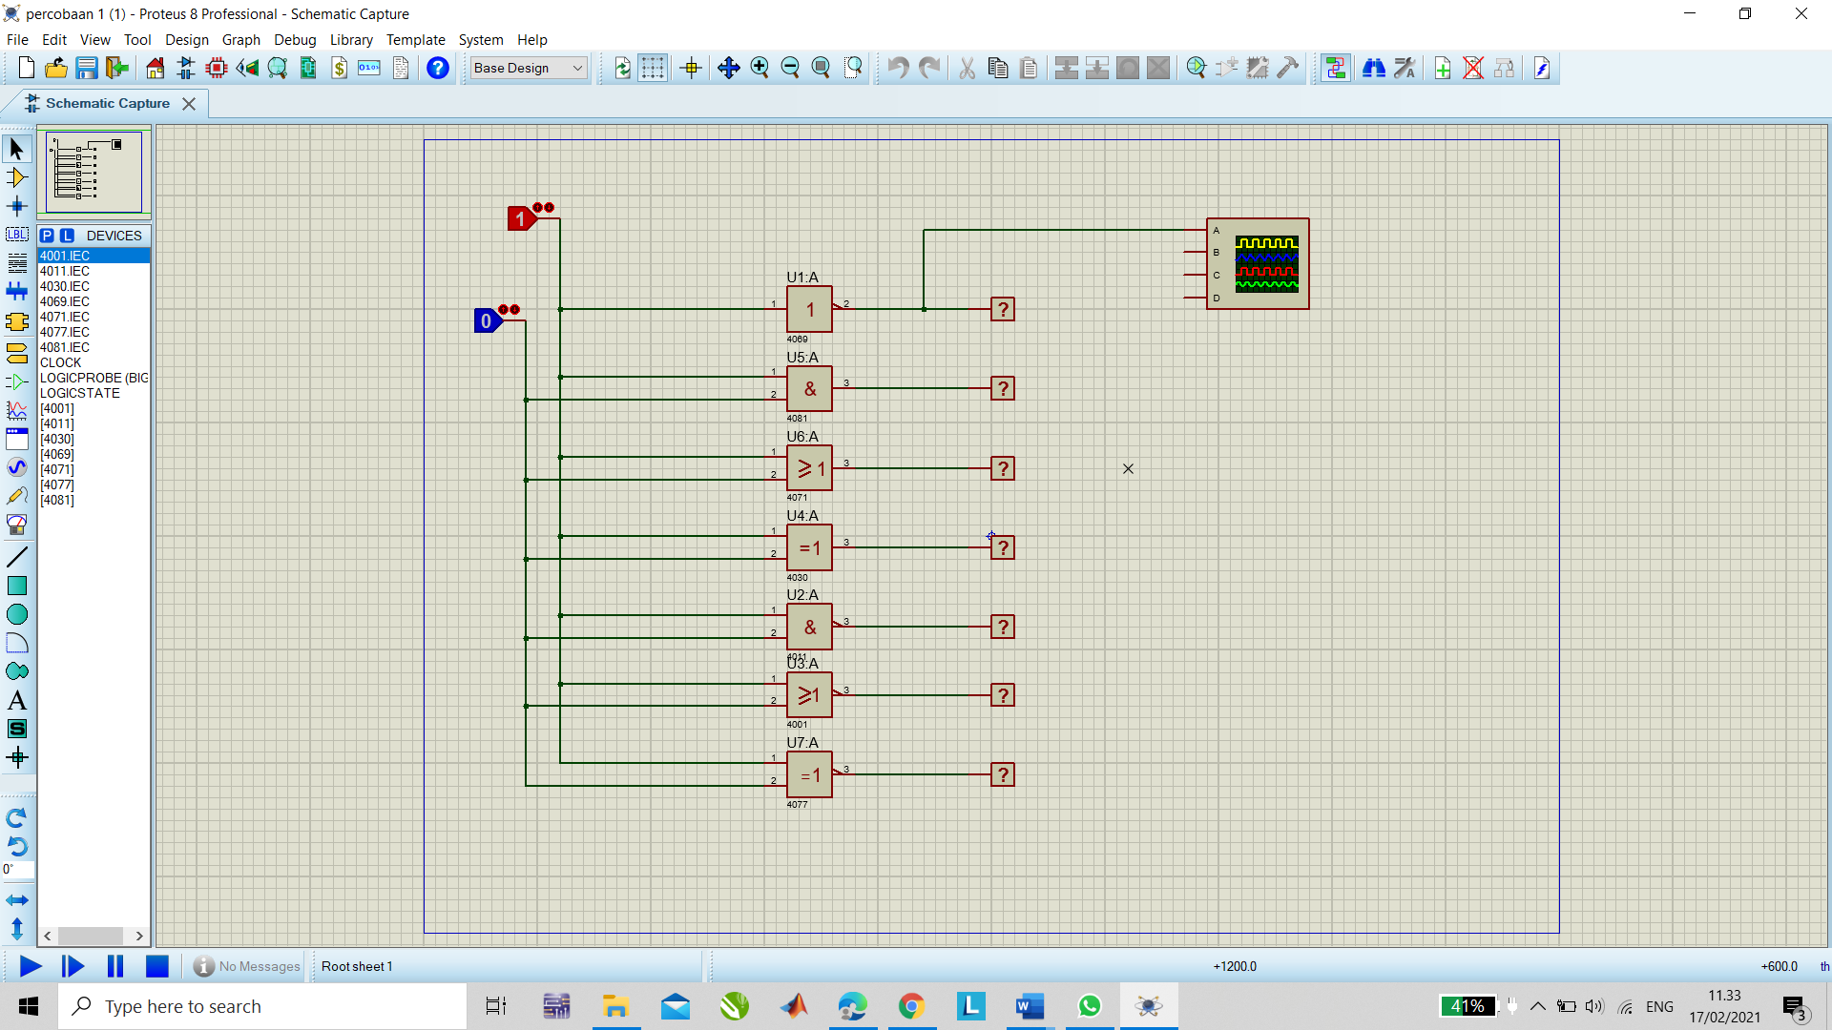Select the Wire Label mode icon
This screenshot has height=1030, width=1832.
pos(16,235)
